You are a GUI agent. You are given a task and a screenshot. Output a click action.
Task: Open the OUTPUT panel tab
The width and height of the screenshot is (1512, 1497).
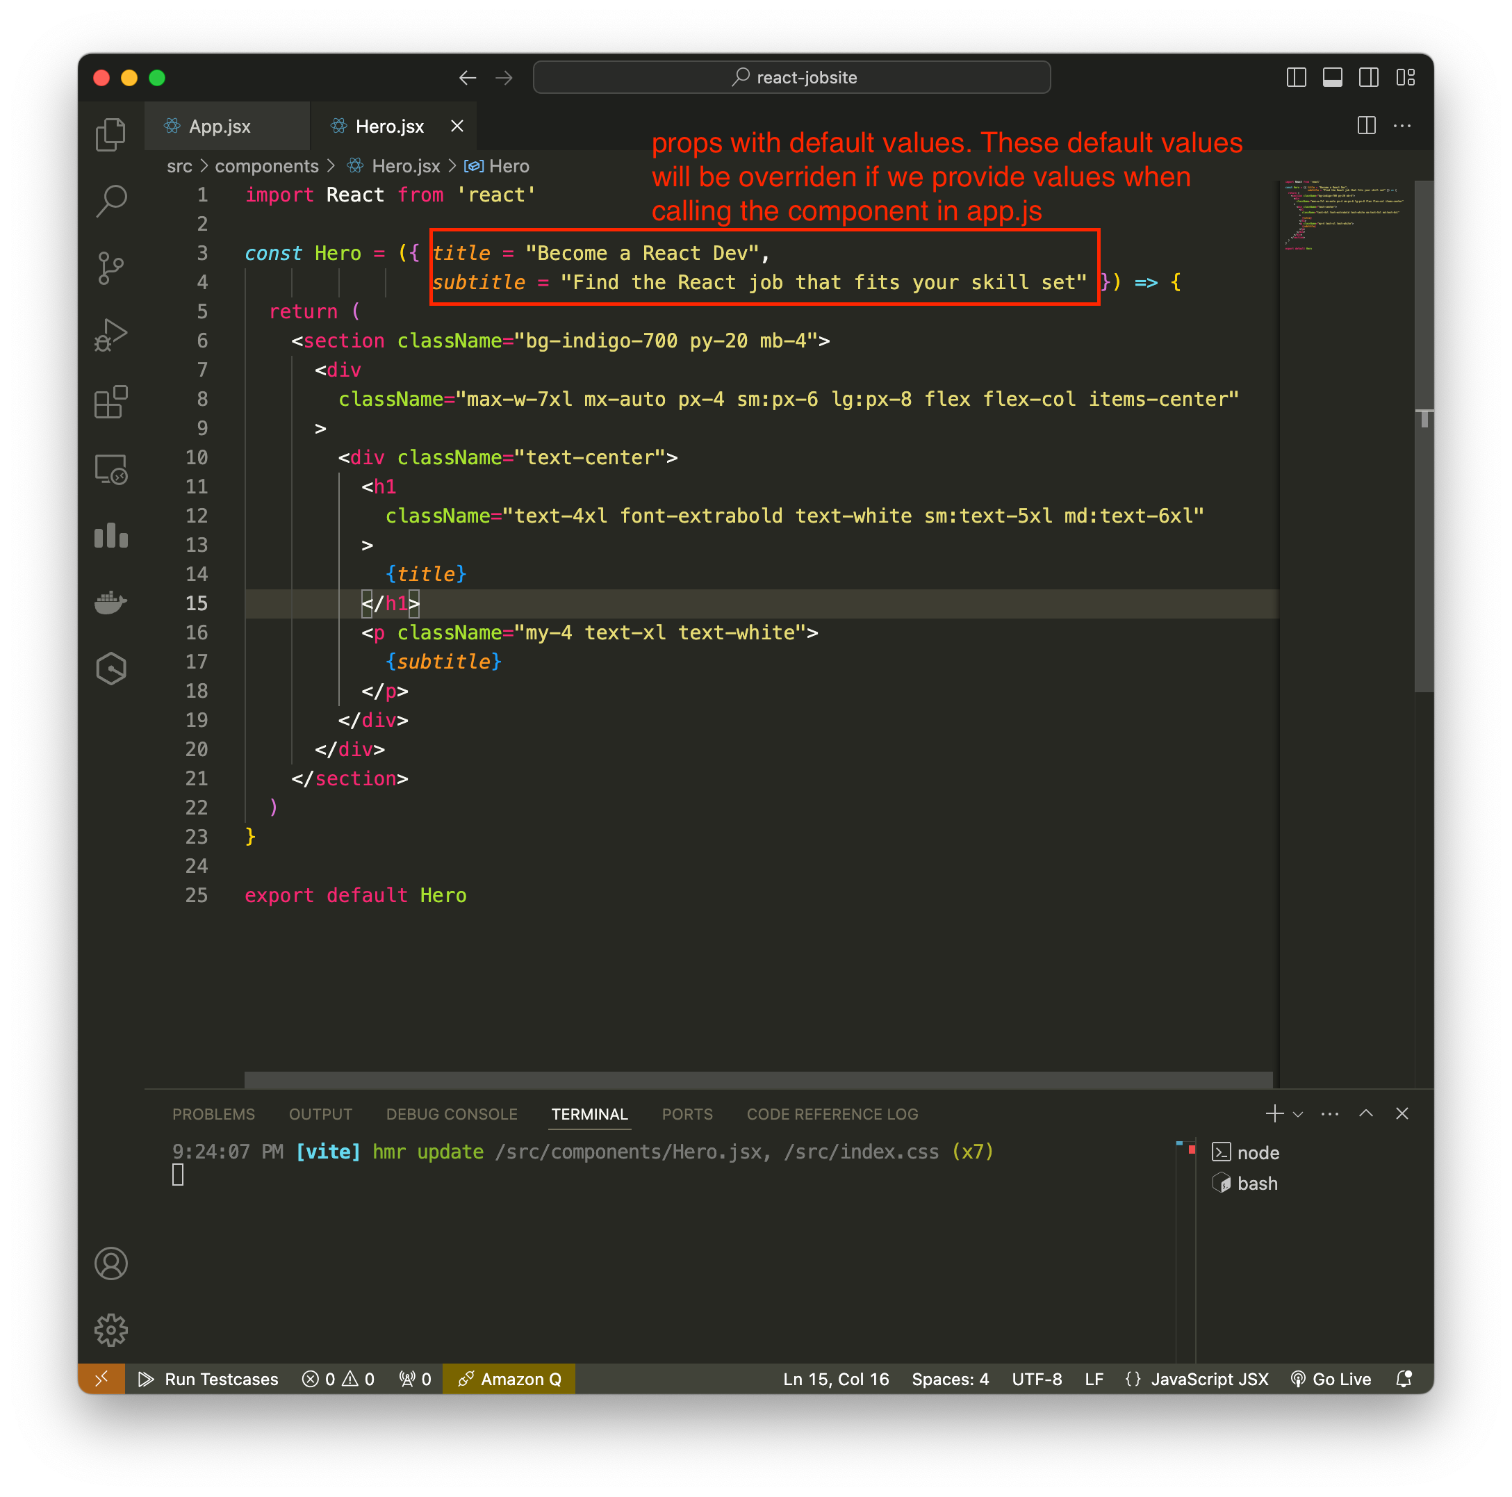321,1114
